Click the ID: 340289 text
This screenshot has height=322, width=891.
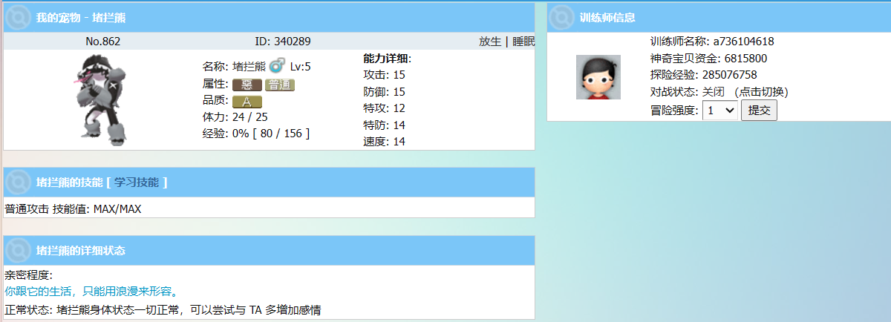(x=282, y=42)
